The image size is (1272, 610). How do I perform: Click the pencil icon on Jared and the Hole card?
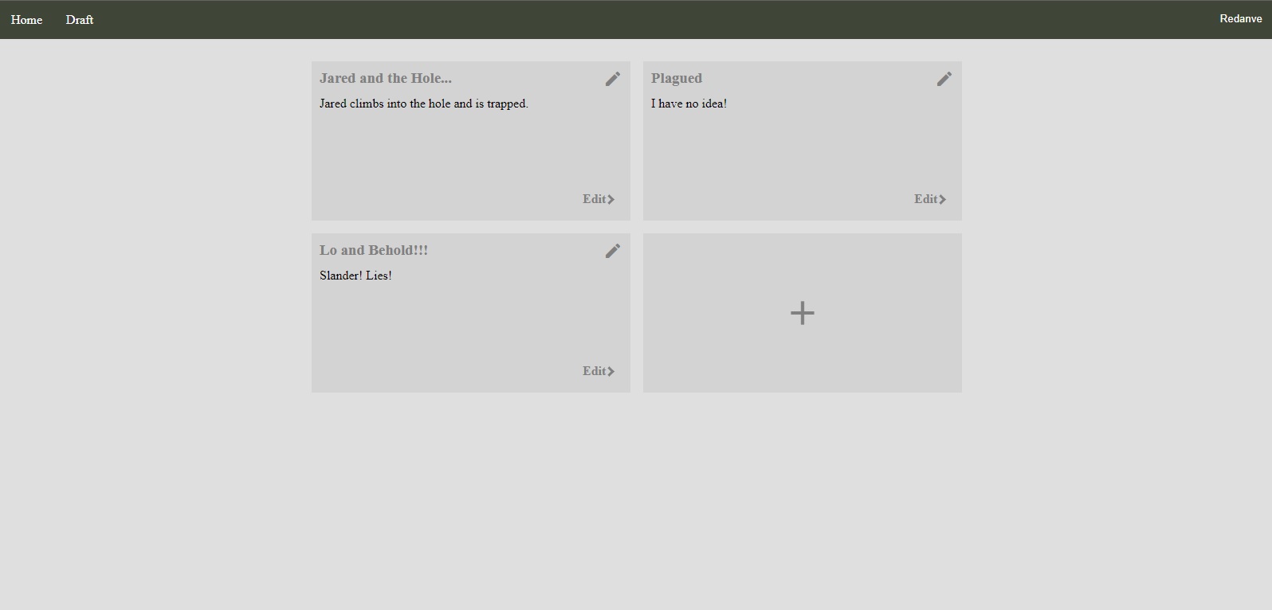point(612,79)
